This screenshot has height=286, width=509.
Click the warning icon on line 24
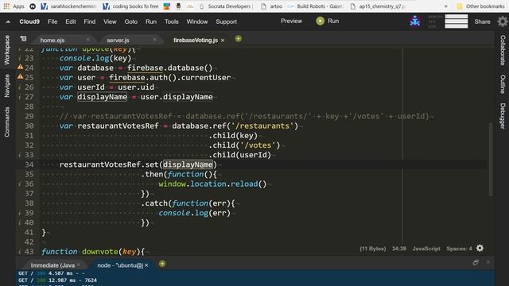[x=20, y=67]
